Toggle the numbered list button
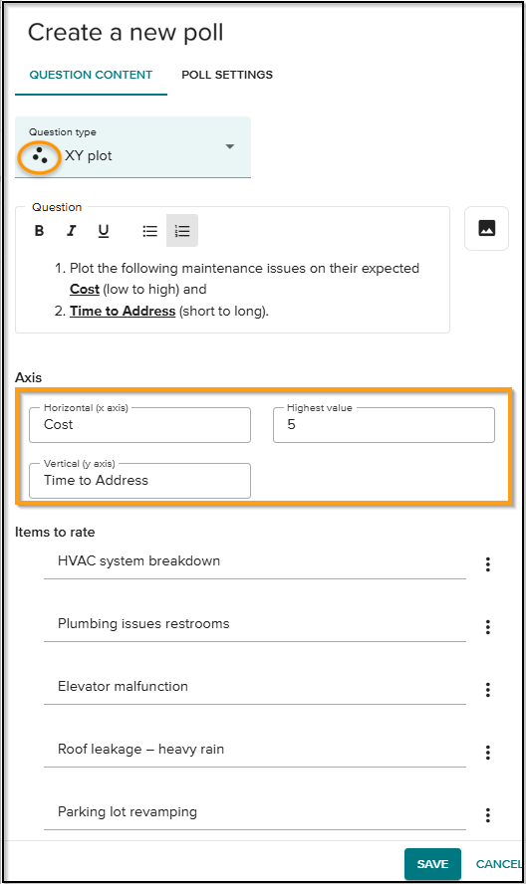526x884 pixels. point(182,231)
